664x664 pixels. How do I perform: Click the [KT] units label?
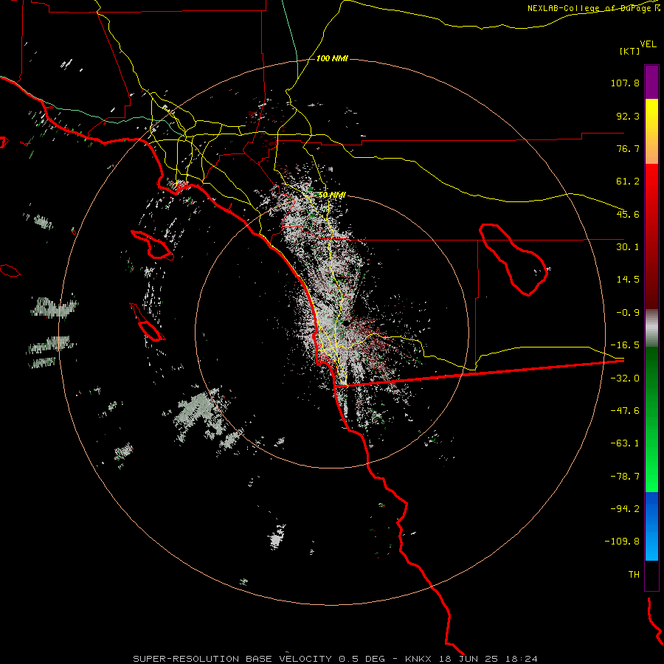point(629,51)
